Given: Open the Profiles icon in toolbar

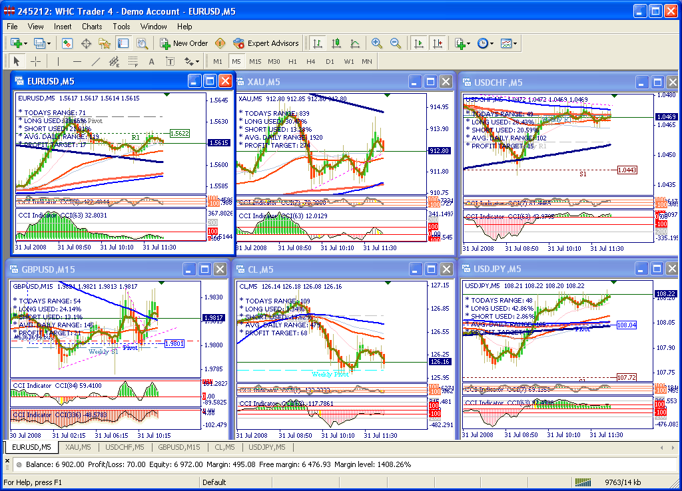Looking at the screenshot, I should click(39, 43).
